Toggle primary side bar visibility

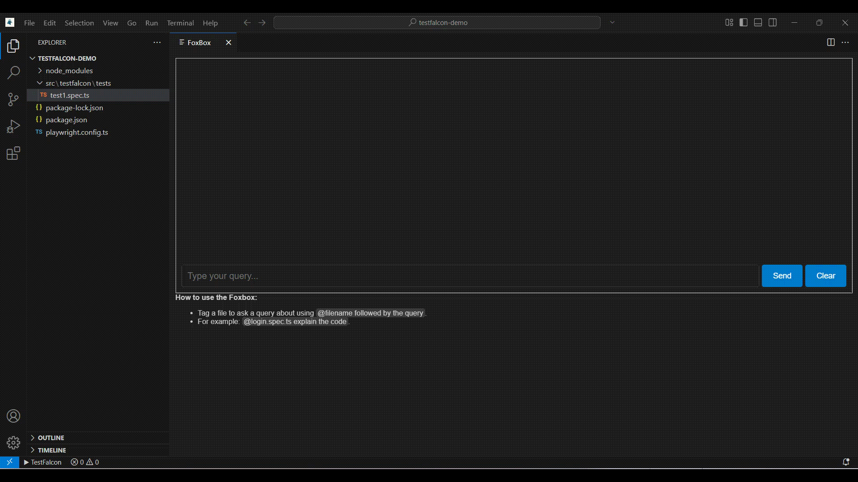tap(744, 23)
